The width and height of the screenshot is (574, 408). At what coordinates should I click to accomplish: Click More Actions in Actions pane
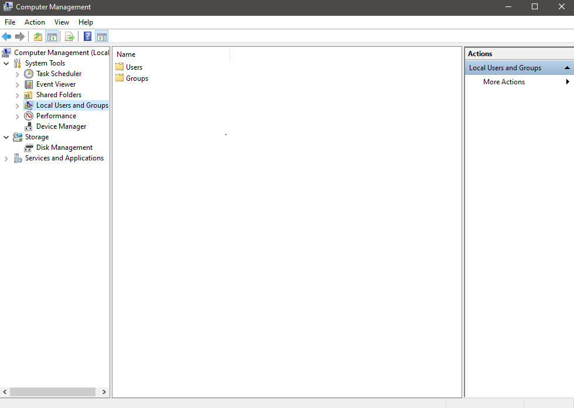tap(504, 82)
